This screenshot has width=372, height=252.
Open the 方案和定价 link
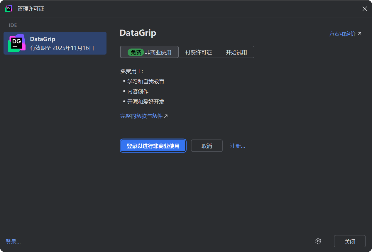(345, 34)
